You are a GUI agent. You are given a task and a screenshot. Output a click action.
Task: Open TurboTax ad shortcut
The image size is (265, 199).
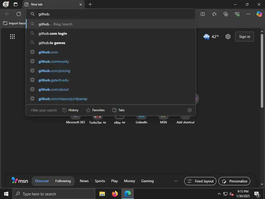click(x=98, y=120)
